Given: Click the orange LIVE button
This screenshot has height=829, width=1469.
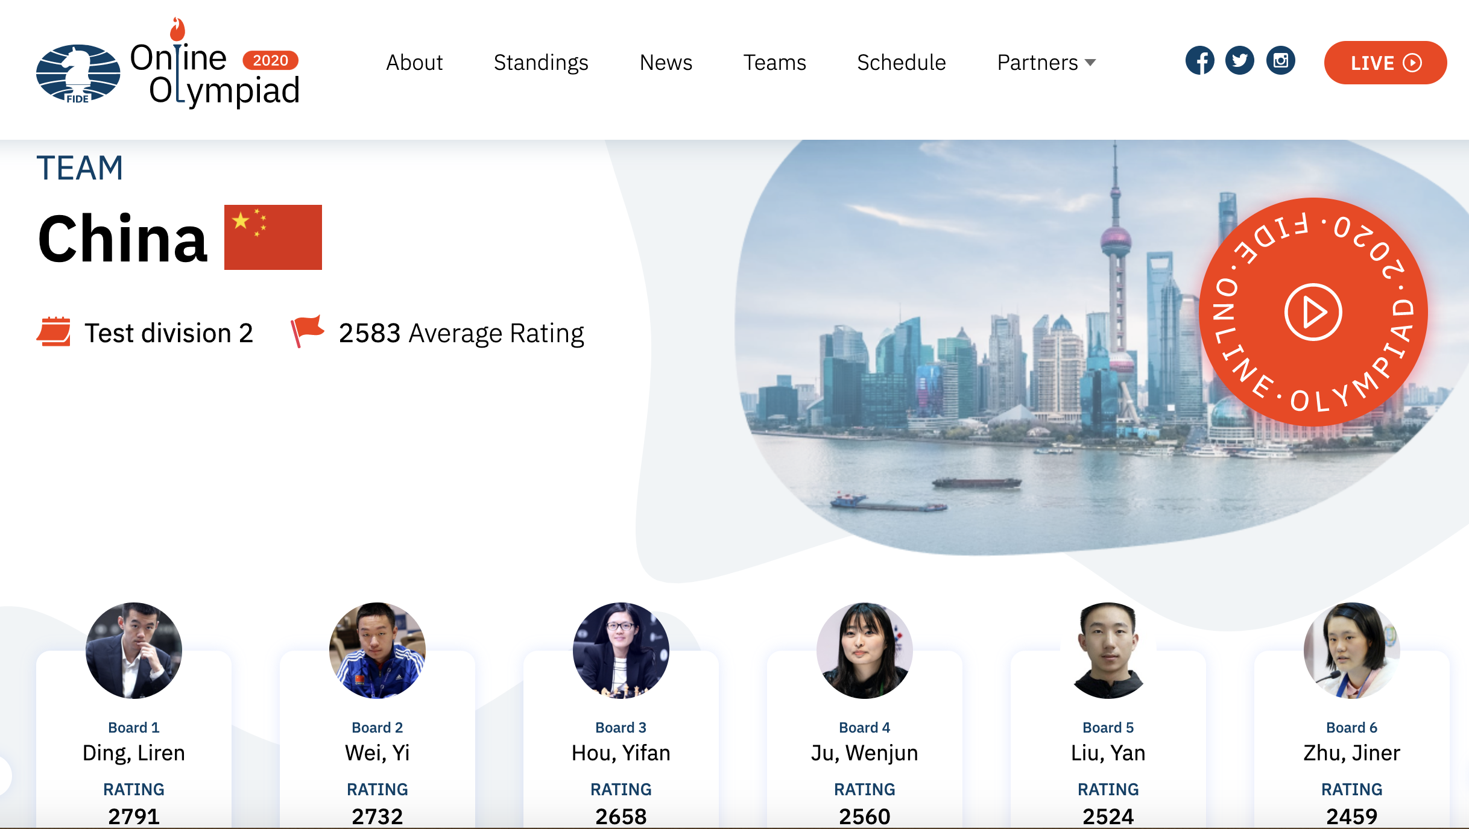Looking at the screenshot, I should [x=1385, y=63].
